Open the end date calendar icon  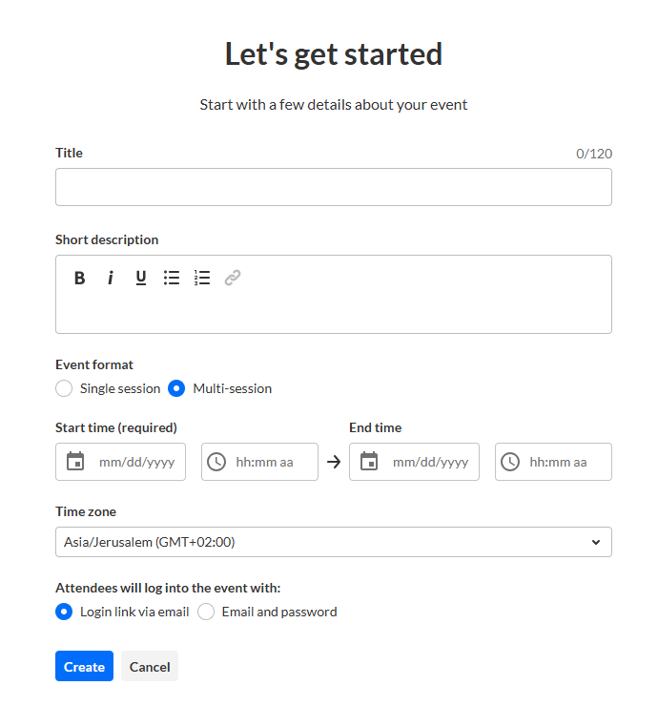tap(369, 462)
